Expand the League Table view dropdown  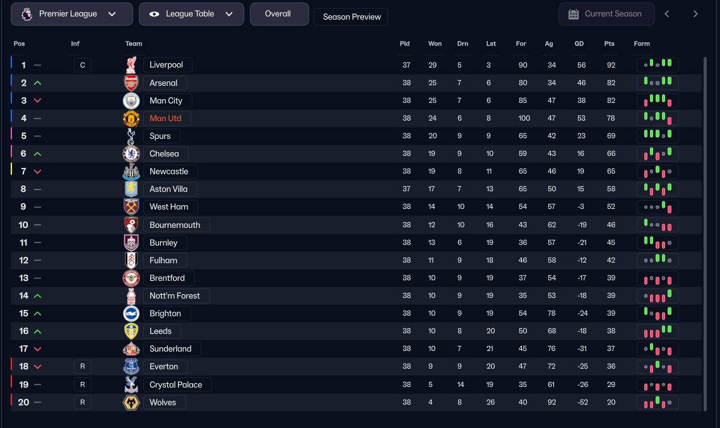(x=191, y=14)
